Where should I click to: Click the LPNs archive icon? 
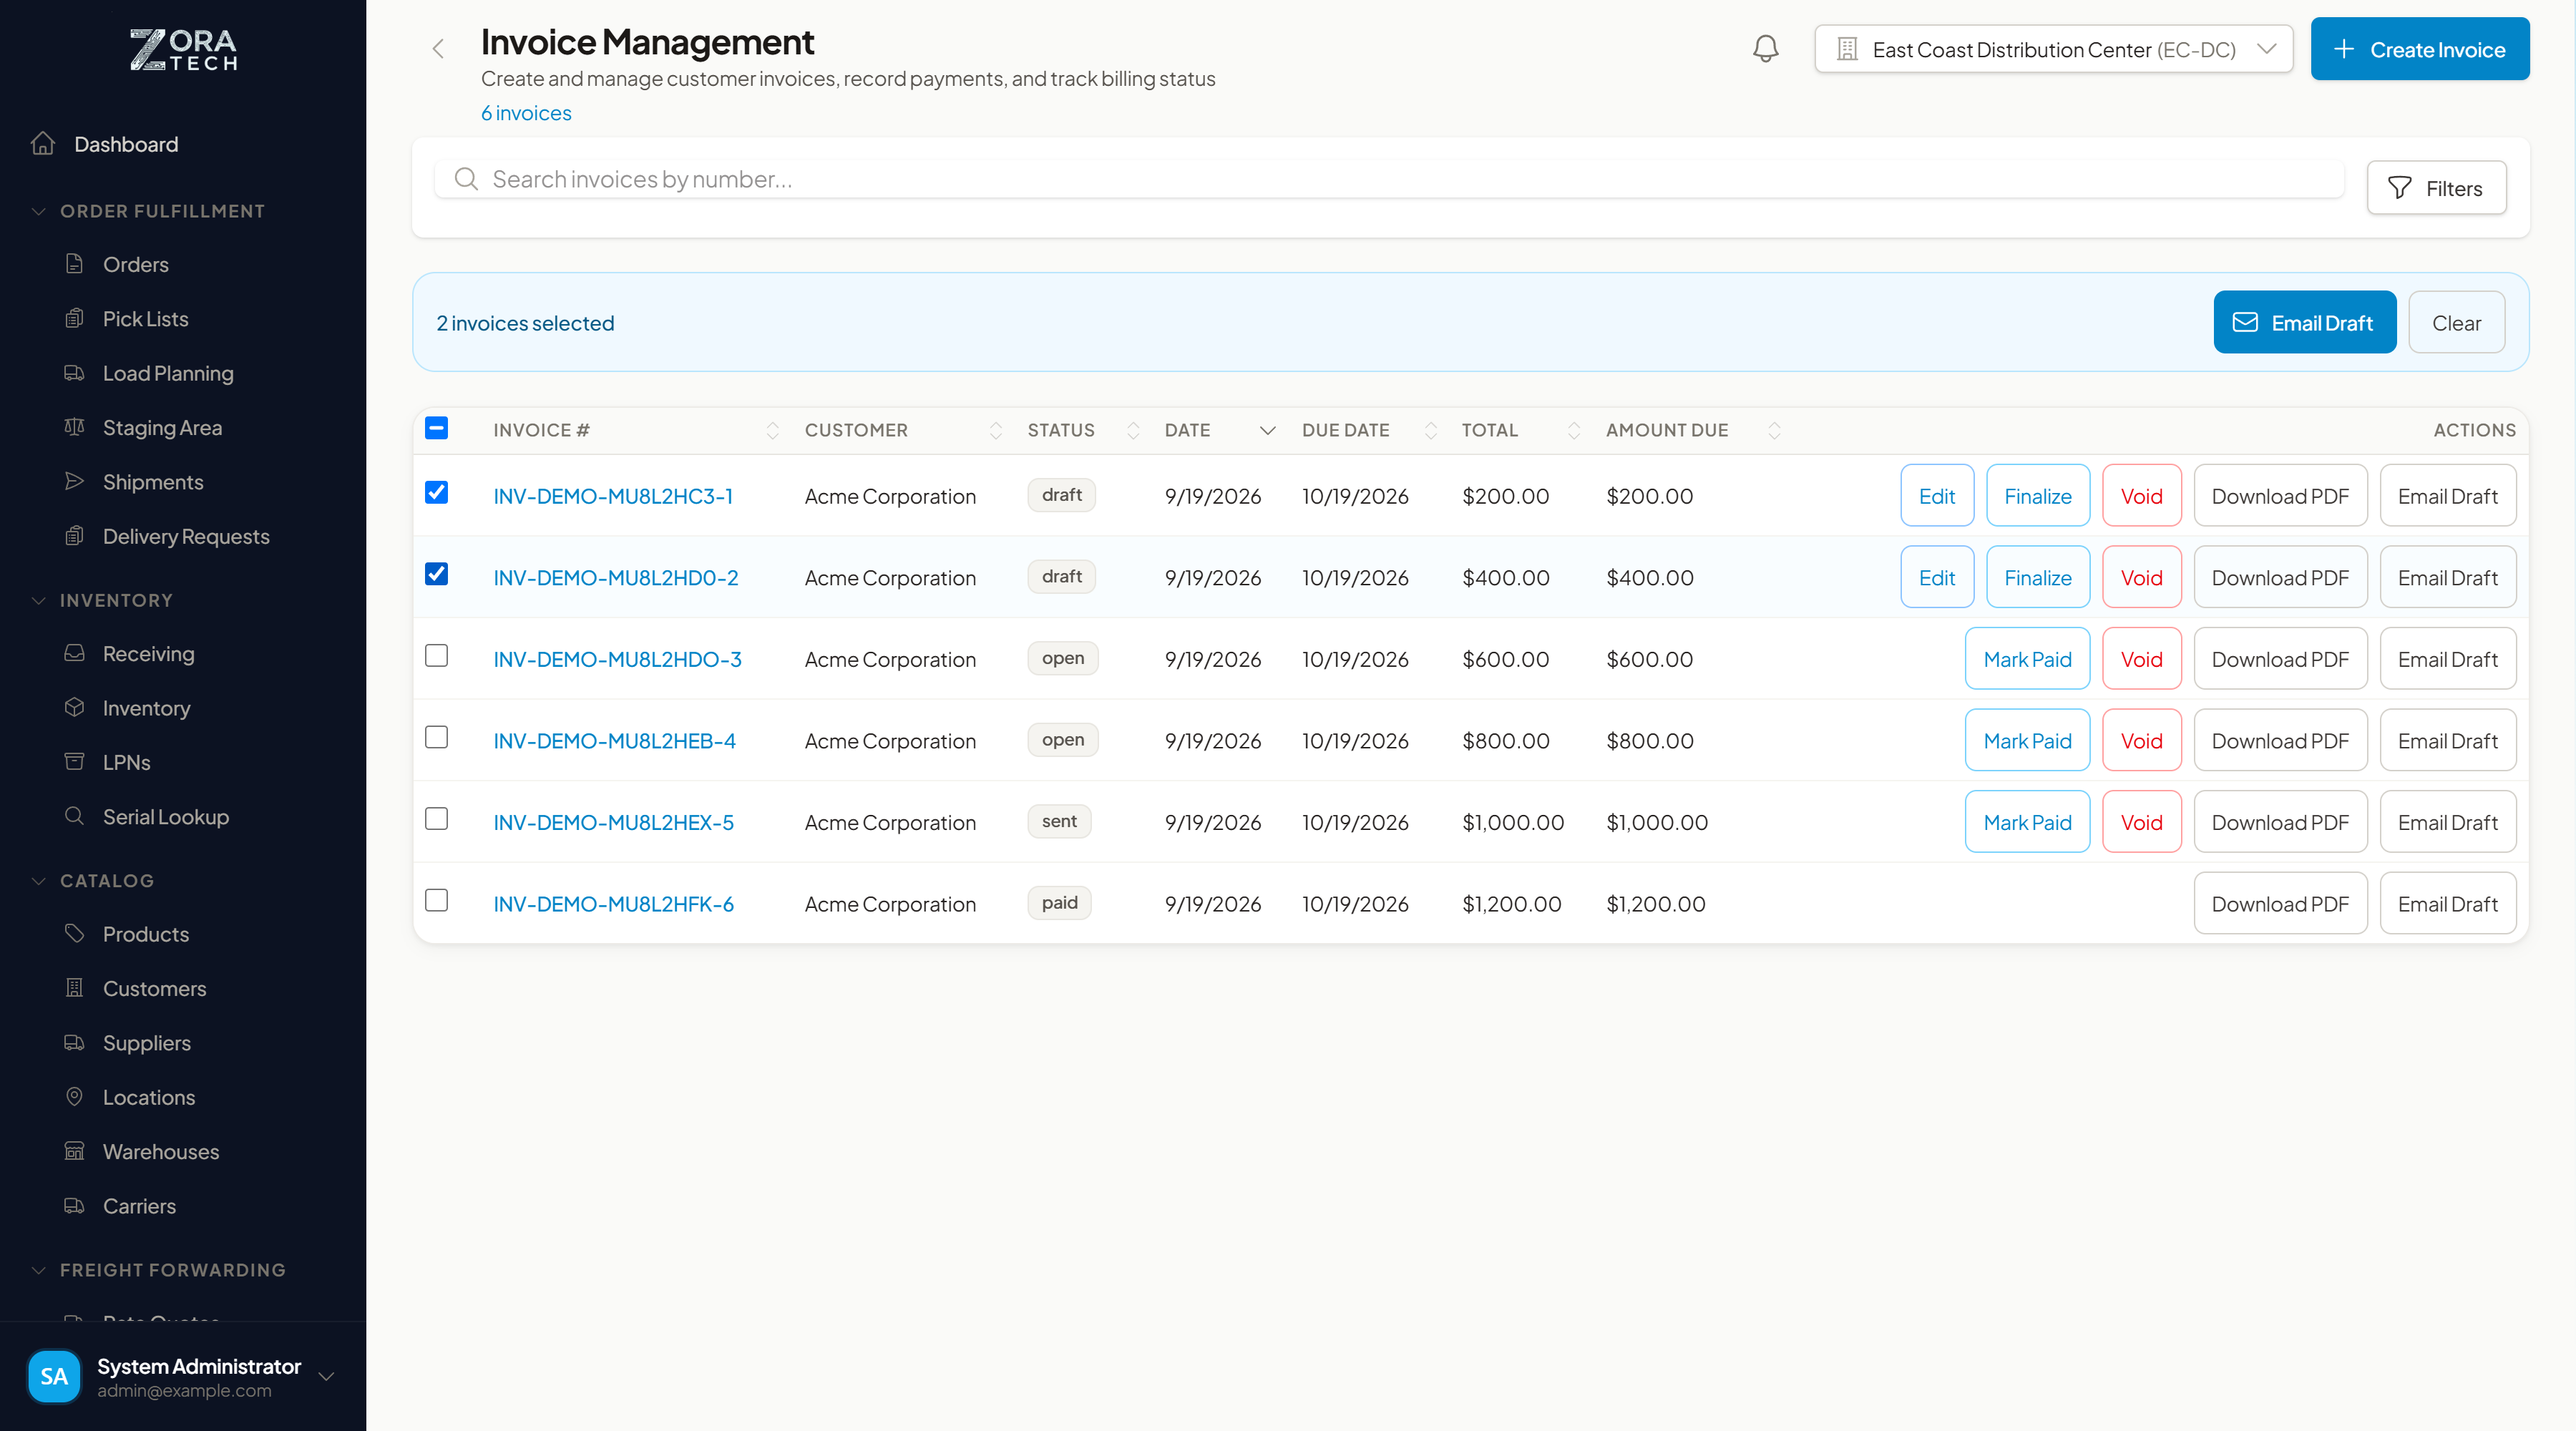click(74, 762)
